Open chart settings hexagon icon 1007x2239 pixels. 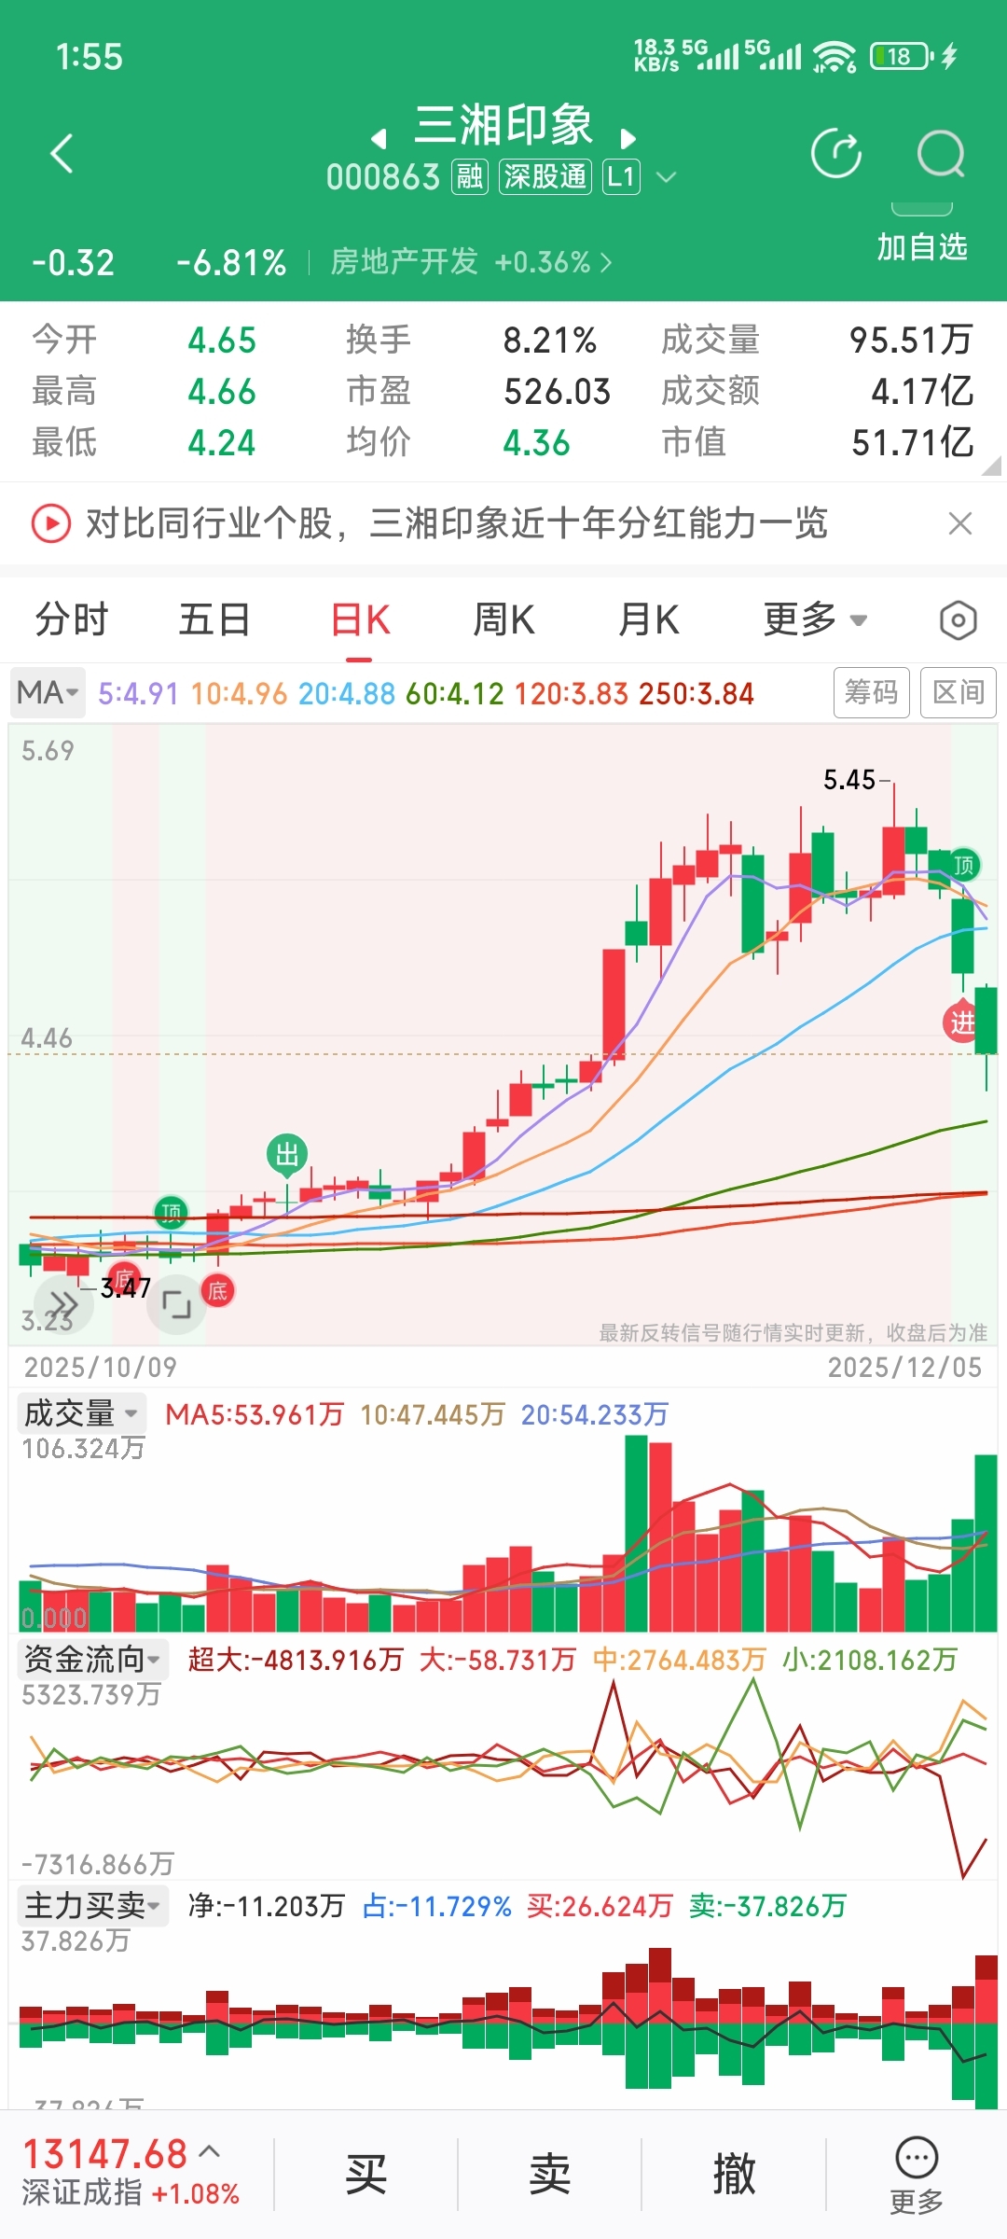coord(958,620)
